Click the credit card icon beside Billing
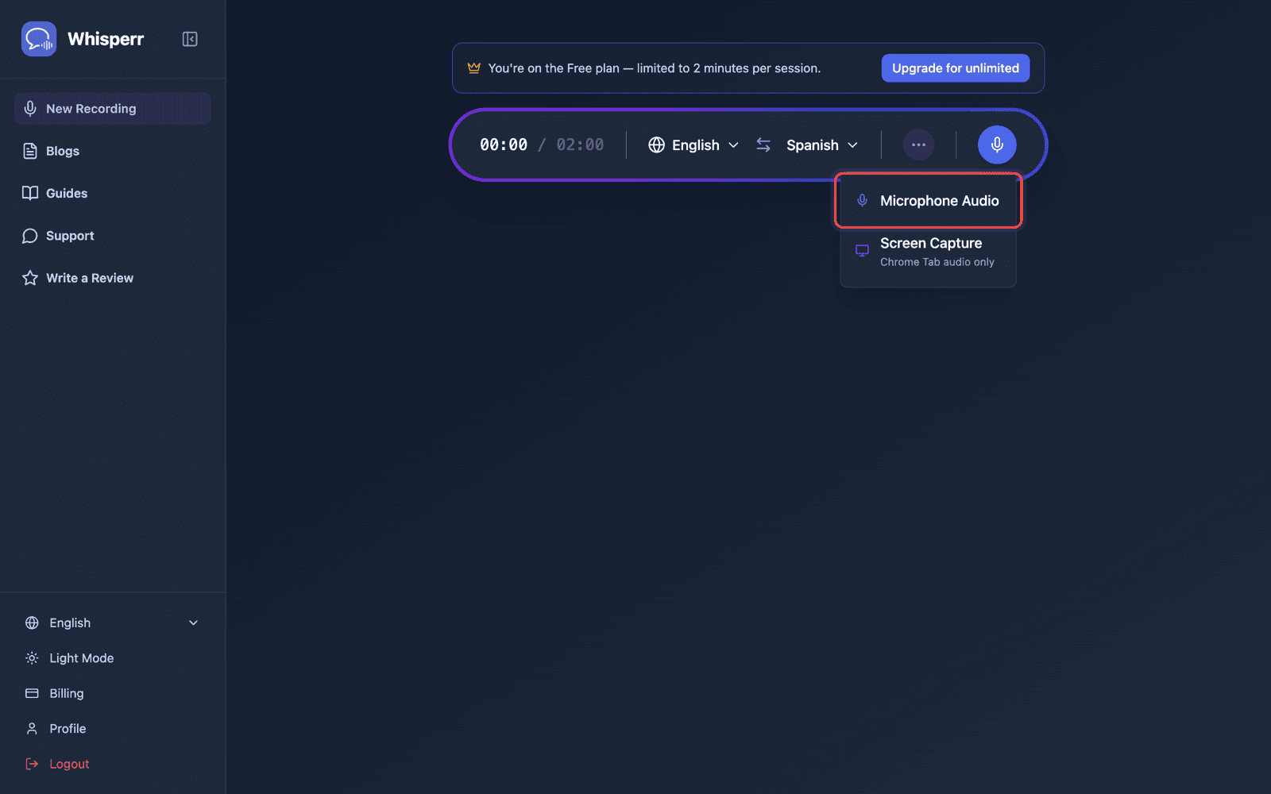This screenshot has height=794, width=1271. coord(32,693)
